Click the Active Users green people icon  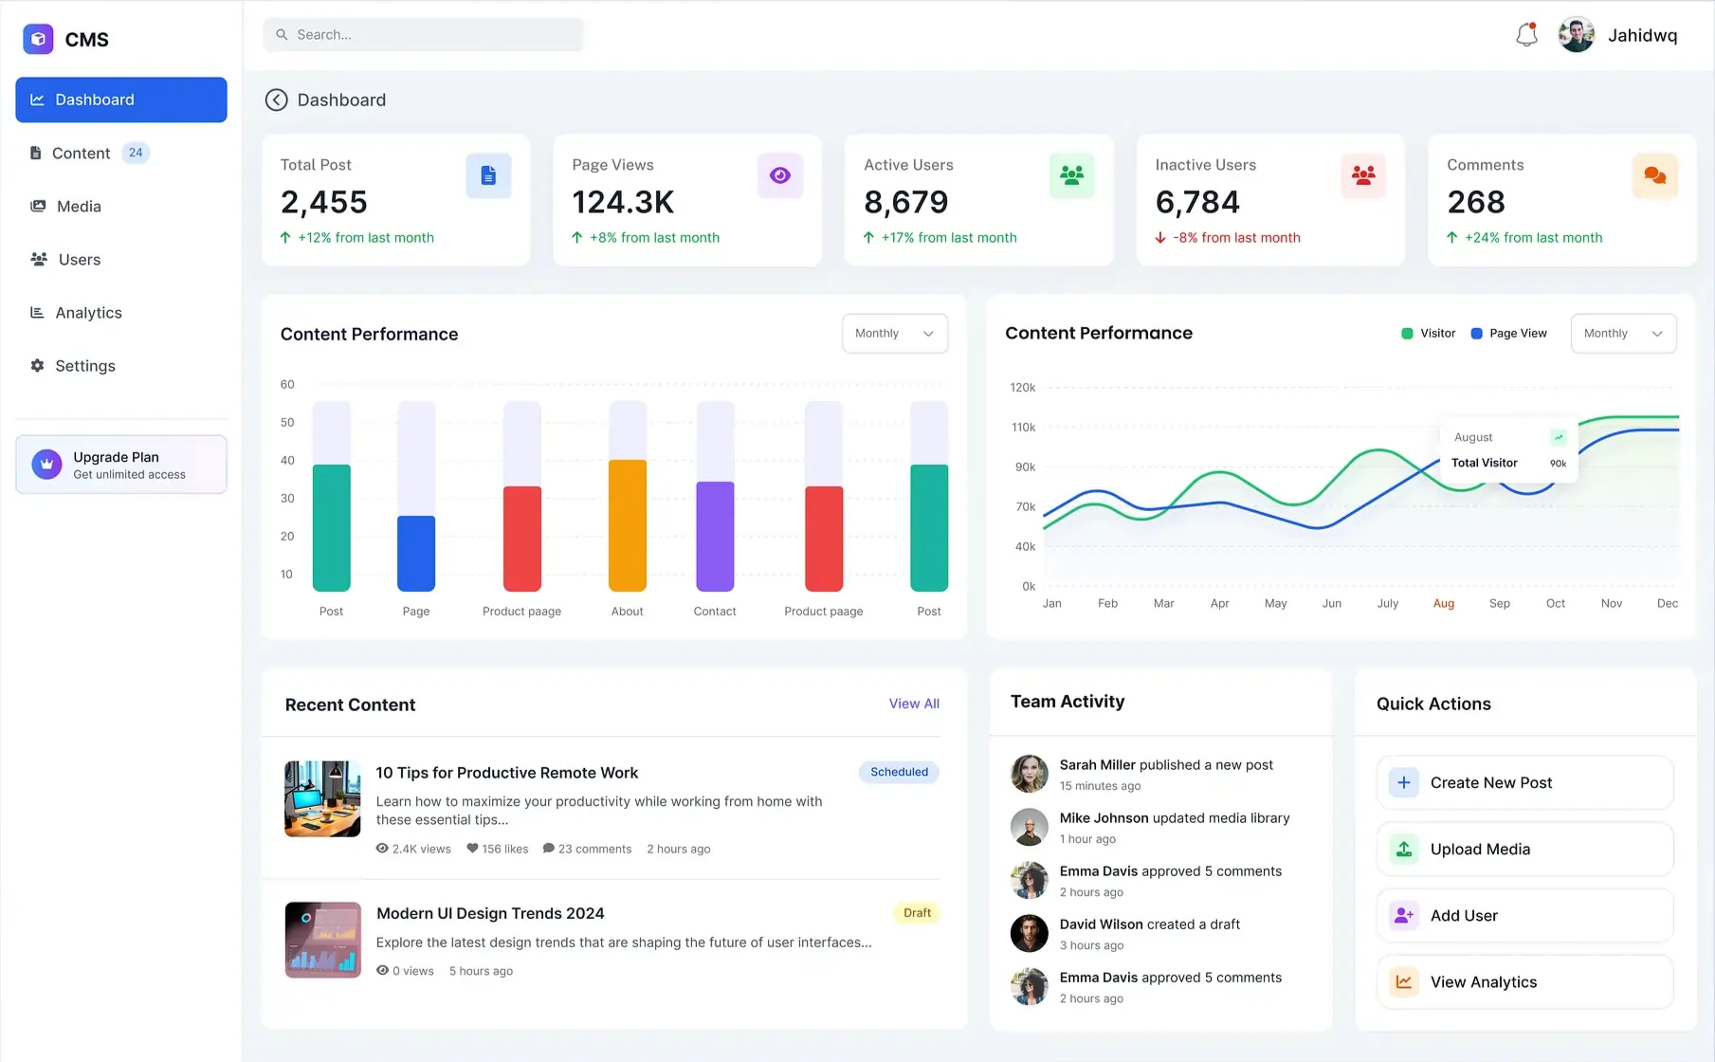[1071, 175]
